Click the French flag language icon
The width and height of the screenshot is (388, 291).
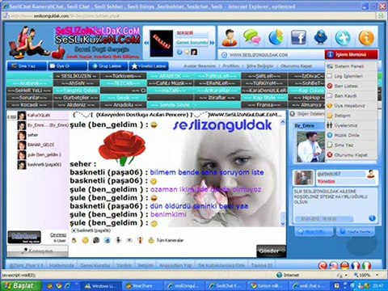pos(356,266)
